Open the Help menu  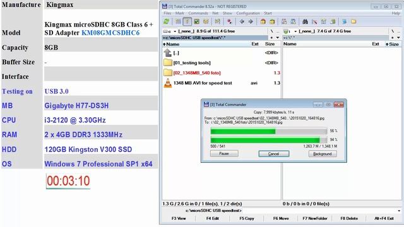(396, 13)
